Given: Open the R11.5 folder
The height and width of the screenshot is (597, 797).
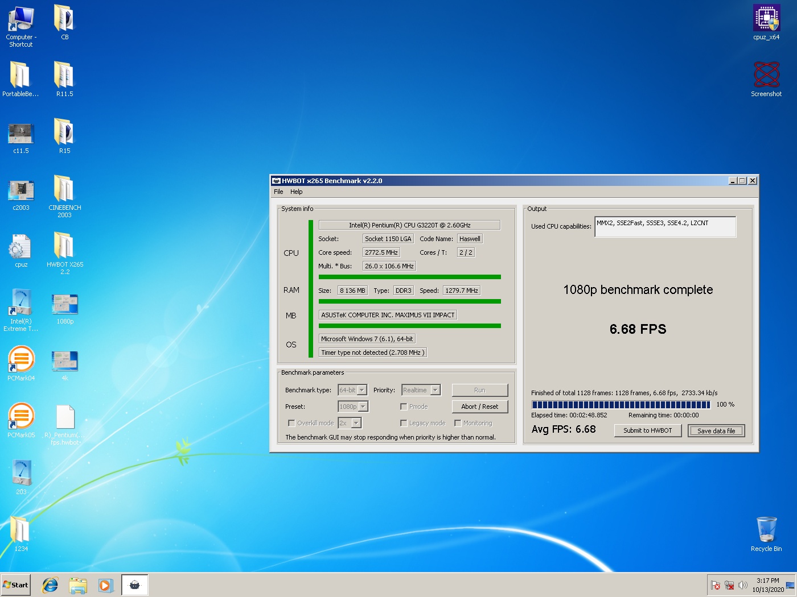Looking at the screenshot, I should pos(64,79).
